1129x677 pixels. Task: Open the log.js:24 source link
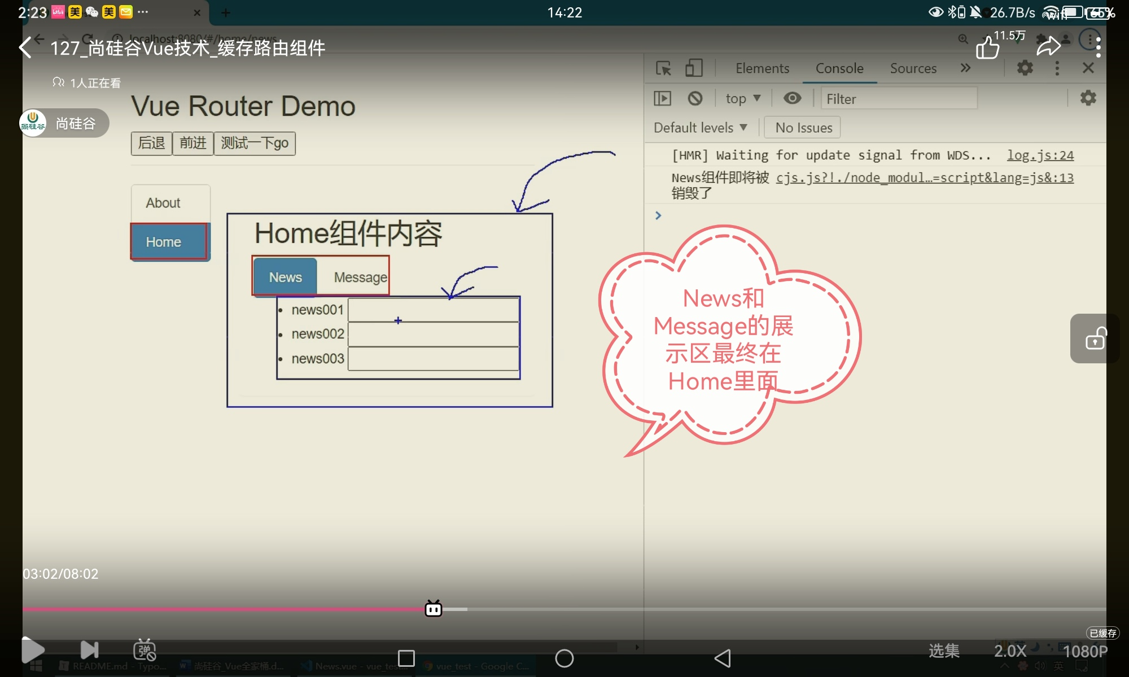(x=1040, y=155)
